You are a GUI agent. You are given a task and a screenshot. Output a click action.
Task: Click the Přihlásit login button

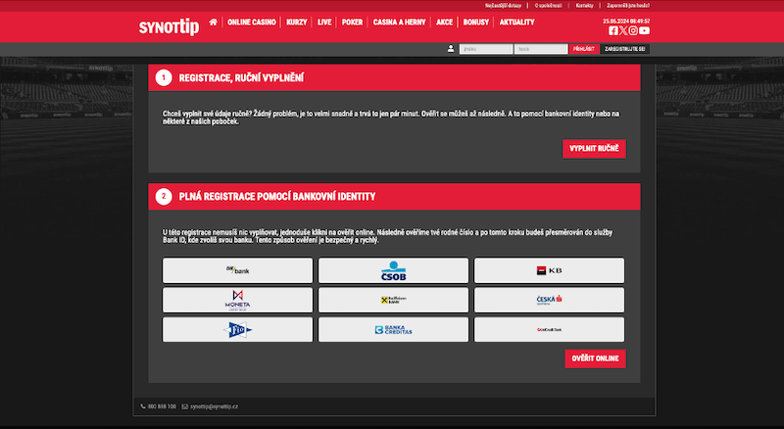tap(583, 49)
